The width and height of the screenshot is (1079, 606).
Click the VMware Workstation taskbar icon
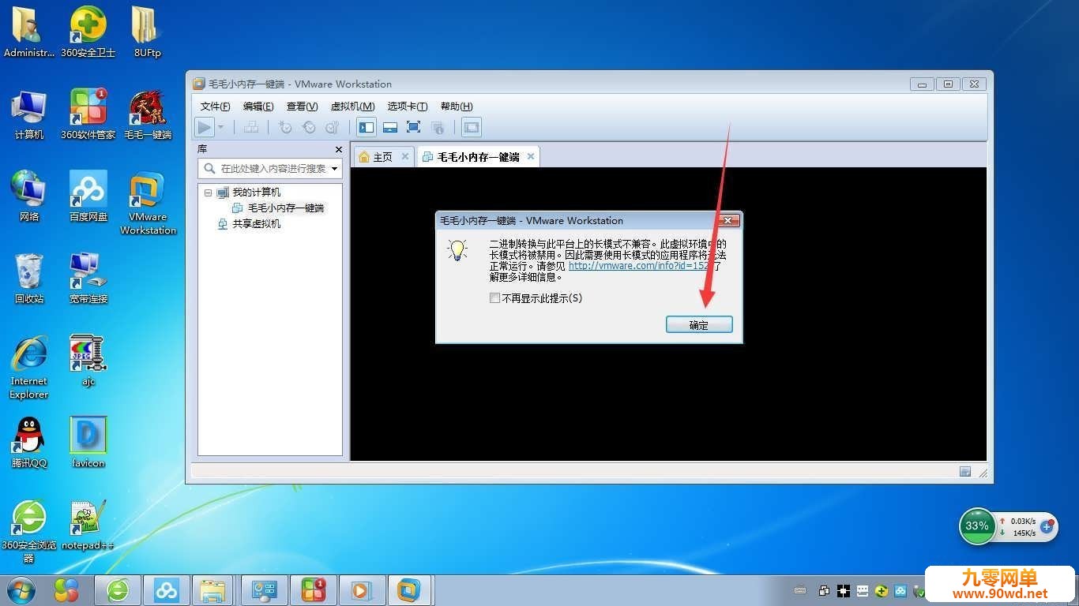click(x=408, y=590)
